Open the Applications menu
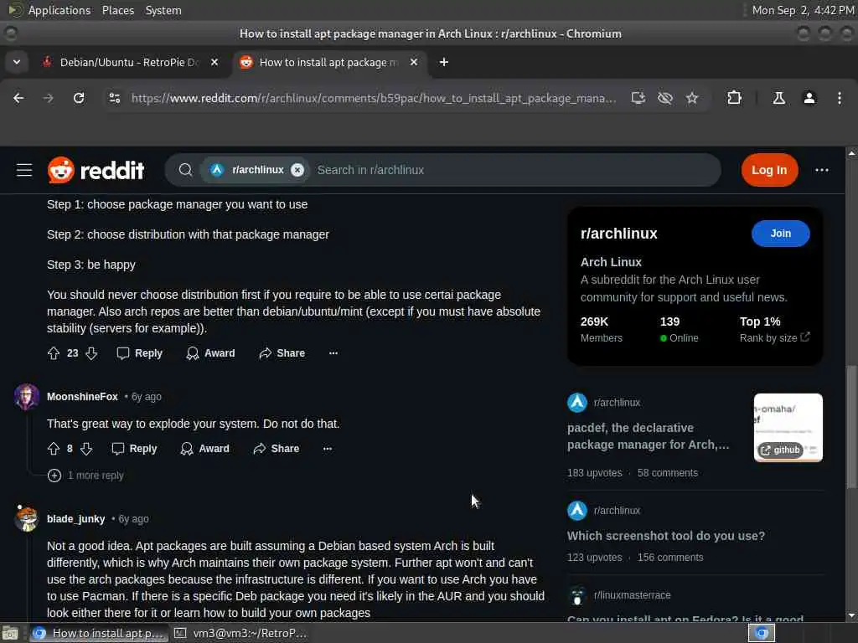The image size is (858, 643). (59, 10)
